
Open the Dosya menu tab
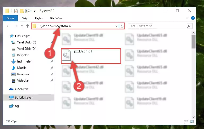click(10, 18)
